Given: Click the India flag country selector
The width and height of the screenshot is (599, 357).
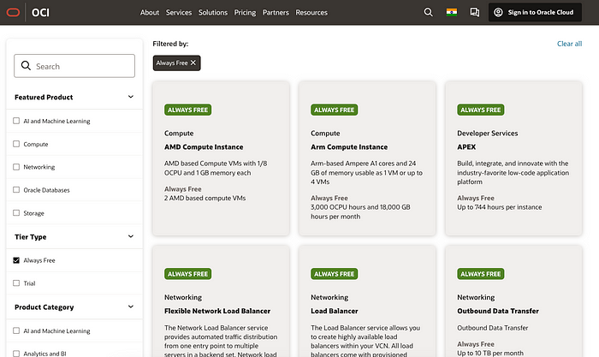Looking at the screenshot, I should 452,13.
